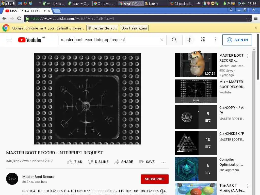Open the YouTube apps grid
Screen dimensions: 260x195
203,39
